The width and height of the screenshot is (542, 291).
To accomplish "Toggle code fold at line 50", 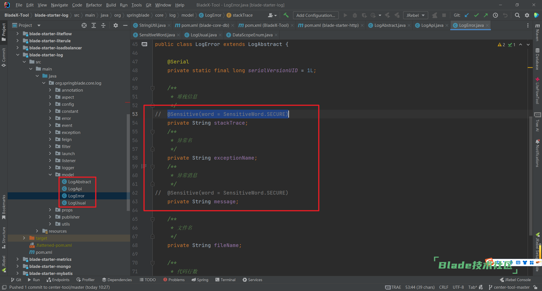I will 152,88.
